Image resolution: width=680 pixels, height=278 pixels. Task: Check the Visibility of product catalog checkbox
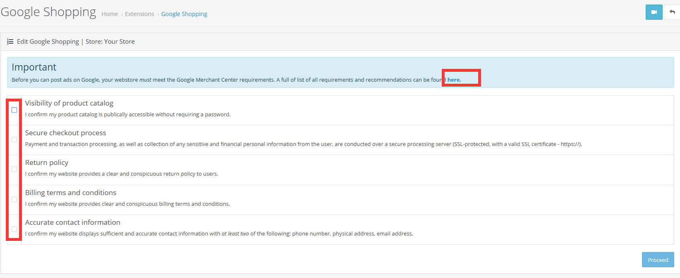[14, 110]
